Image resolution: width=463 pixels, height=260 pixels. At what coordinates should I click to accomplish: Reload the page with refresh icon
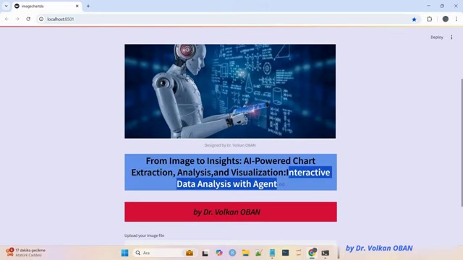(x=28, y=19)
